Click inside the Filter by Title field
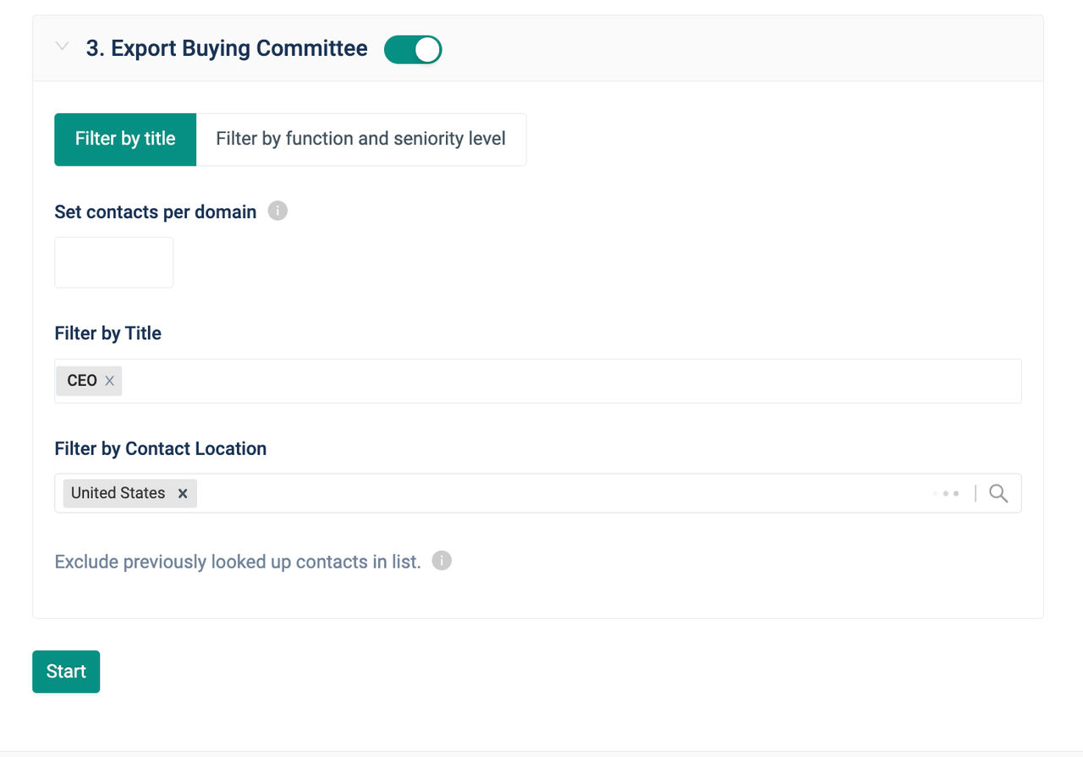 pyautogui.click(x=567, y=381)
